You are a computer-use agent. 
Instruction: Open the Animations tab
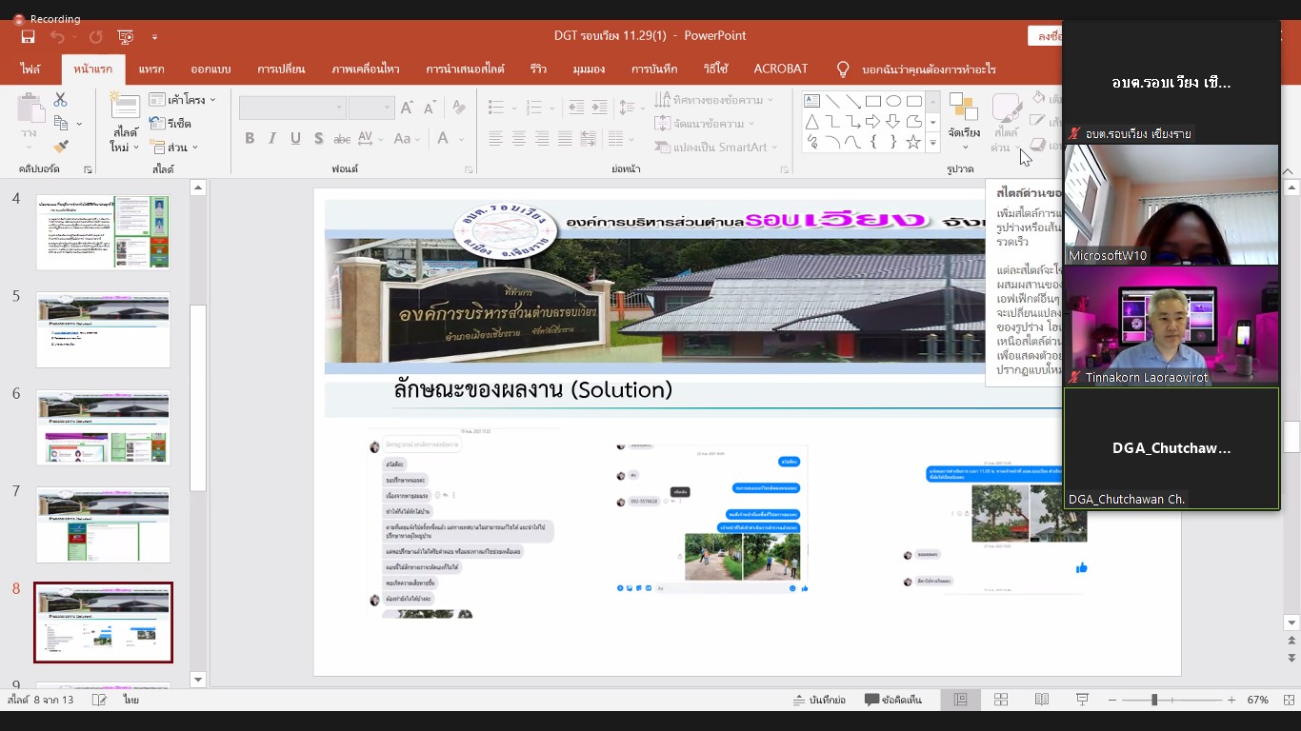click(x=366, y=69)
